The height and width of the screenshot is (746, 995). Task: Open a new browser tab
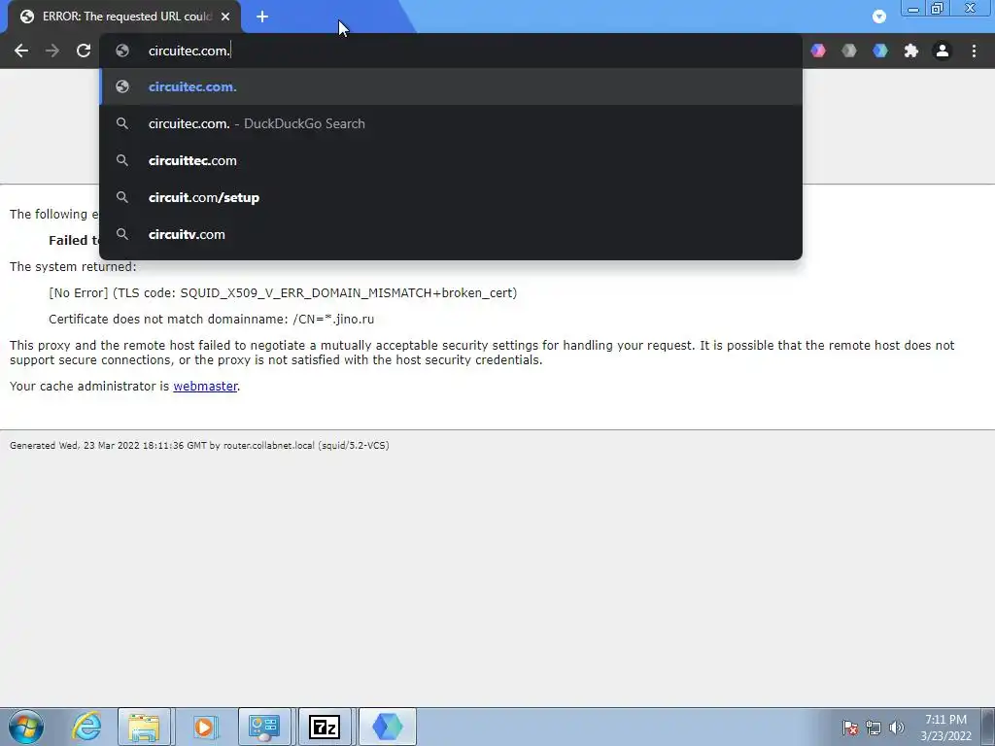coord(262,17)
